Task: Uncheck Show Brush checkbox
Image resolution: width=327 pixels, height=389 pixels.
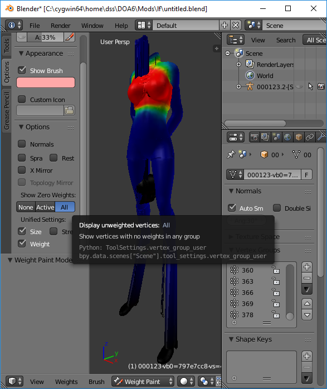Action: pyautogui.click(x=22, y=70)
